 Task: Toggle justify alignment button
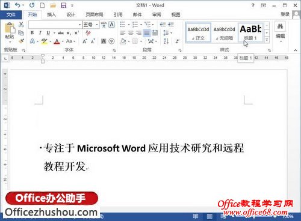click(147, 32)
